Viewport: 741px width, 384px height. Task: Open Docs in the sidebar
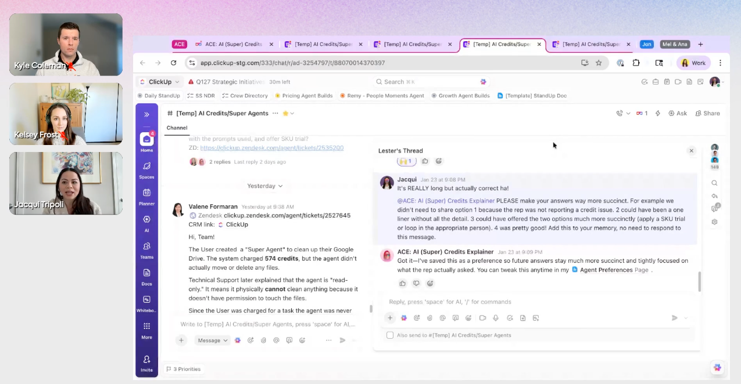click(146, 276)
